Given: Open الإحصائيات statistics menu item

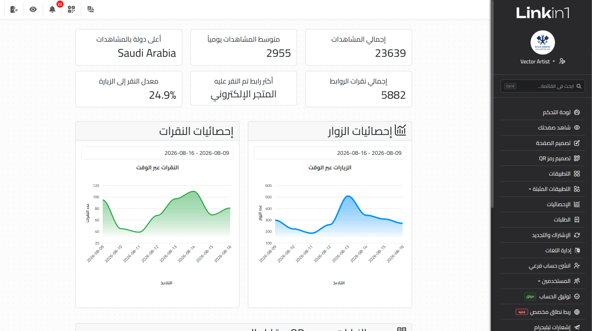Looking at the screenshot, I should pyautogui.click(x=543, y=204).
